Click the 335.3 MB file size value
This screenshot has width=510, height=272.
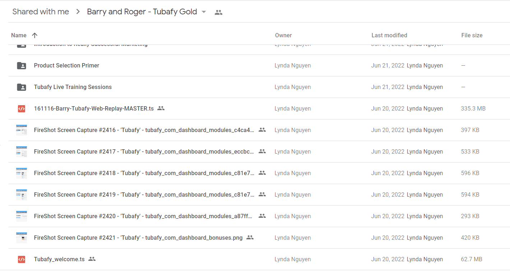coord(473,108)
